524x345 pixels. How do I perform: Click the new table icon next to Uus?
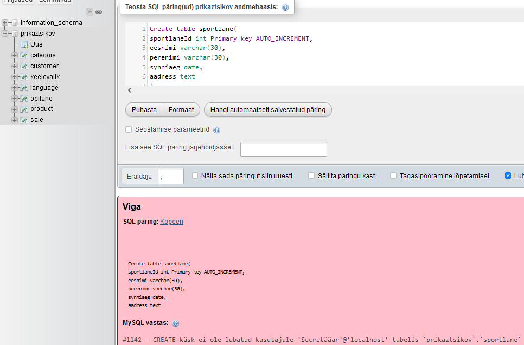[x=24, y=44]
